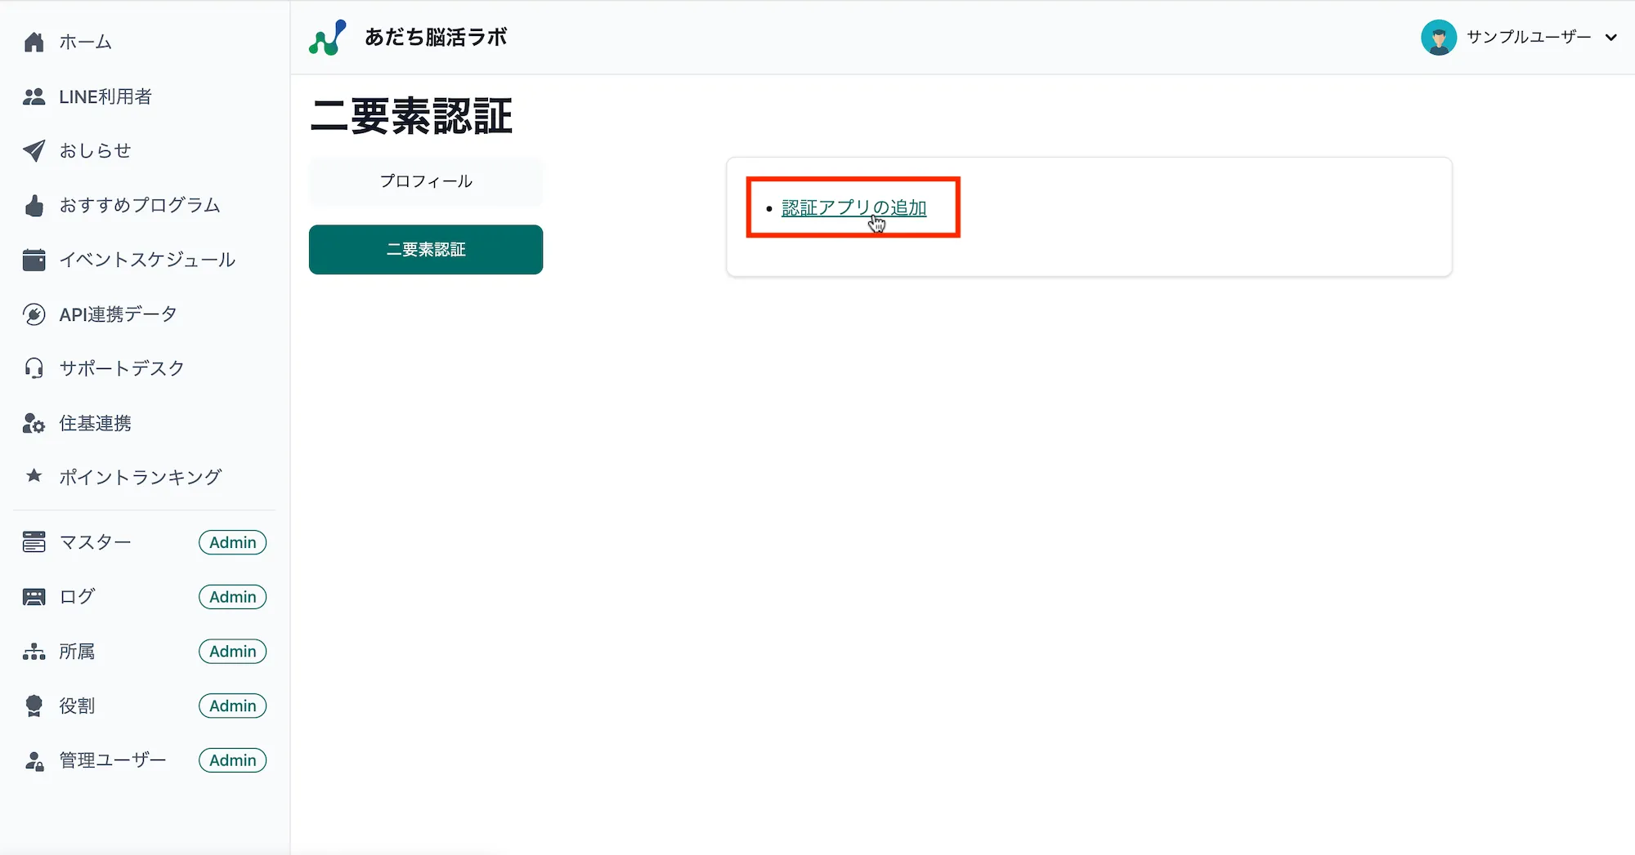This screenshot has width=1635, height=855.
Task: Click the 住基連携 user-settings icon
Action: [34, 423]
